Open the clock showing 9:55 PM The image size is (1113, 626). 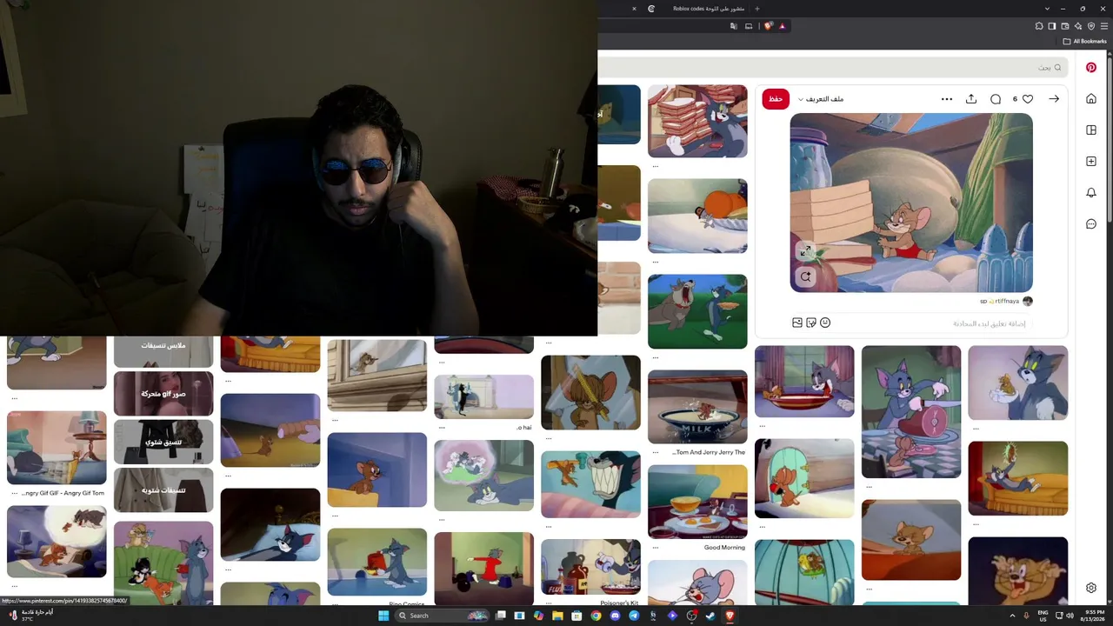1094,616
